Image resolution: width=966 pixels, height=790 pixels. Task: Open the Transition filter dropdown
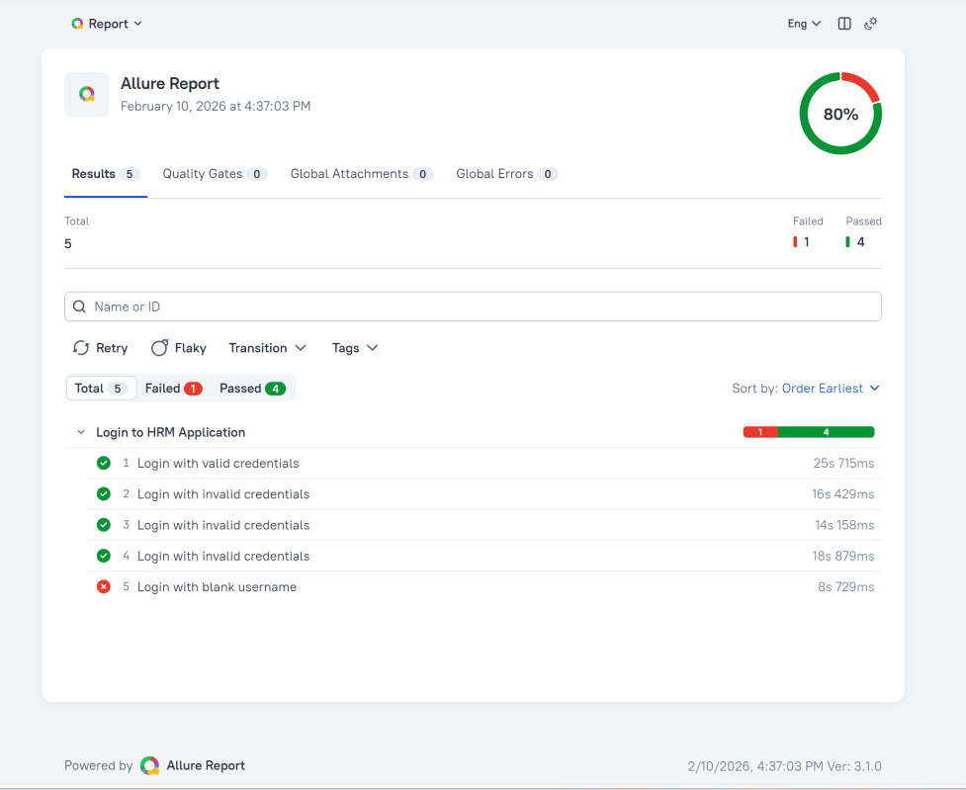click(267, 348)
